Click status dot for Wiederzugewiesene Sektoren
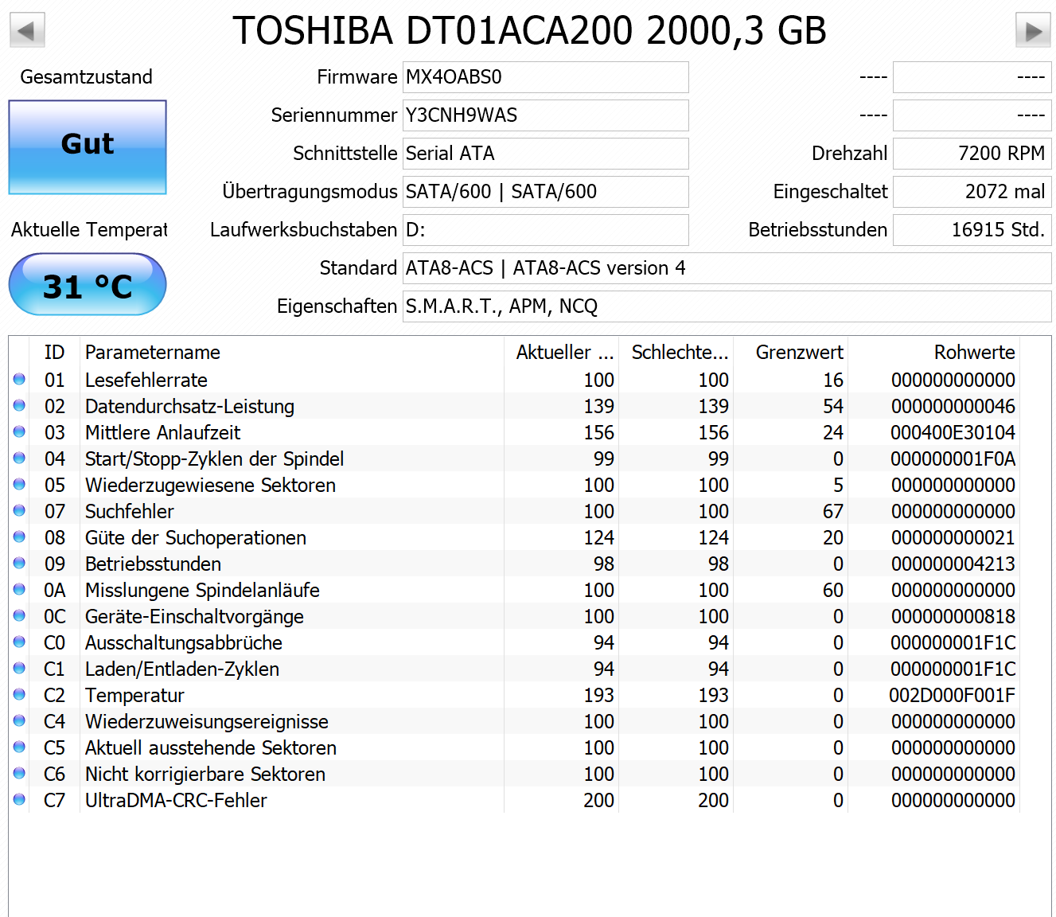 pyautogui.click(x=19, y=484)
